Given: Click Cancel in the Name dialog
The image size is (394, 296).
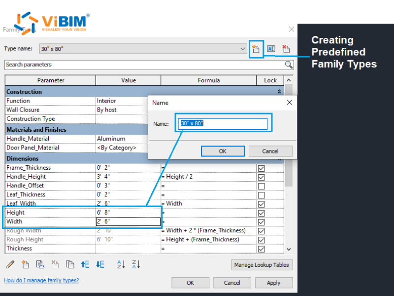Looking at the screenshot, I should pyautogui.click(x=270, y=151).
